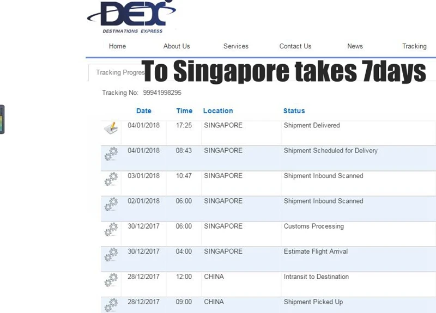Viewport: 436px width, 313px height.
Task: Click the 12:00 time cell
Action: 184,277
